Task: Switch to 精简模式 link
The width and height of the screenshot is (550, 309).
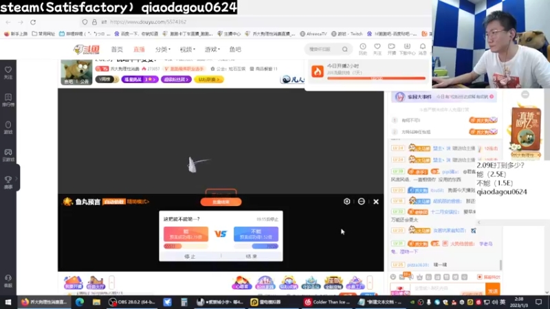Action: (138, 202)
